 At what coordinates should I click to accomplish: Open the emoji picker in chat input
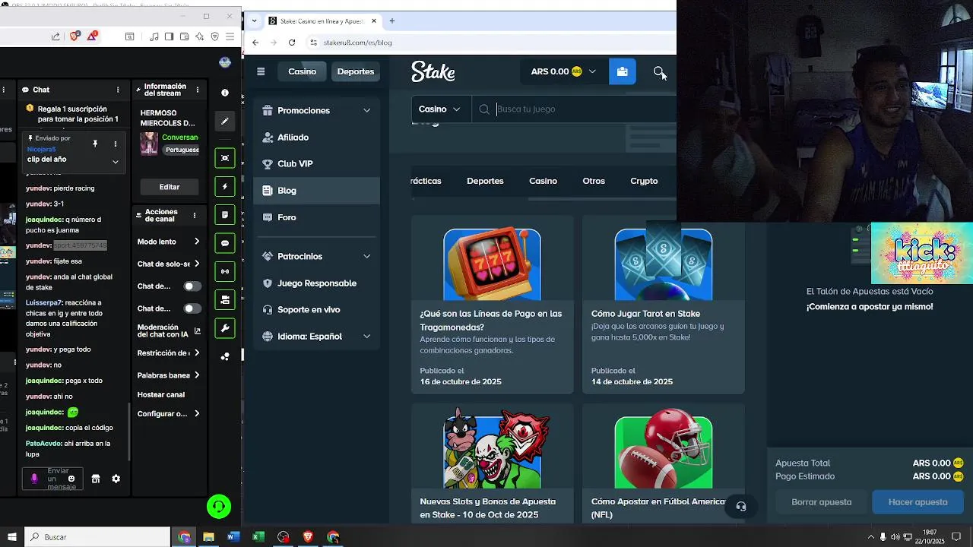coord(71,479)
